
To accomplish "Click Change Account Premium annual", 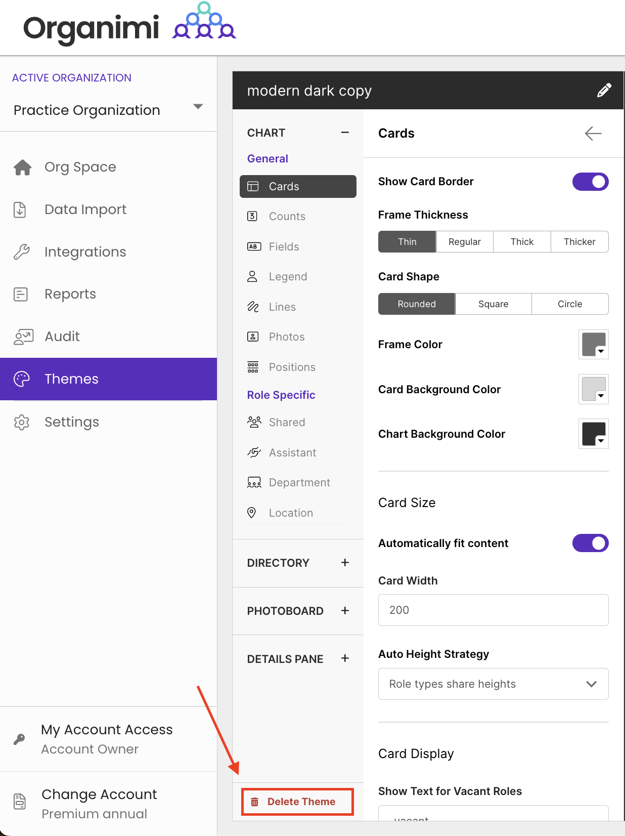I will tap(108, 804).
